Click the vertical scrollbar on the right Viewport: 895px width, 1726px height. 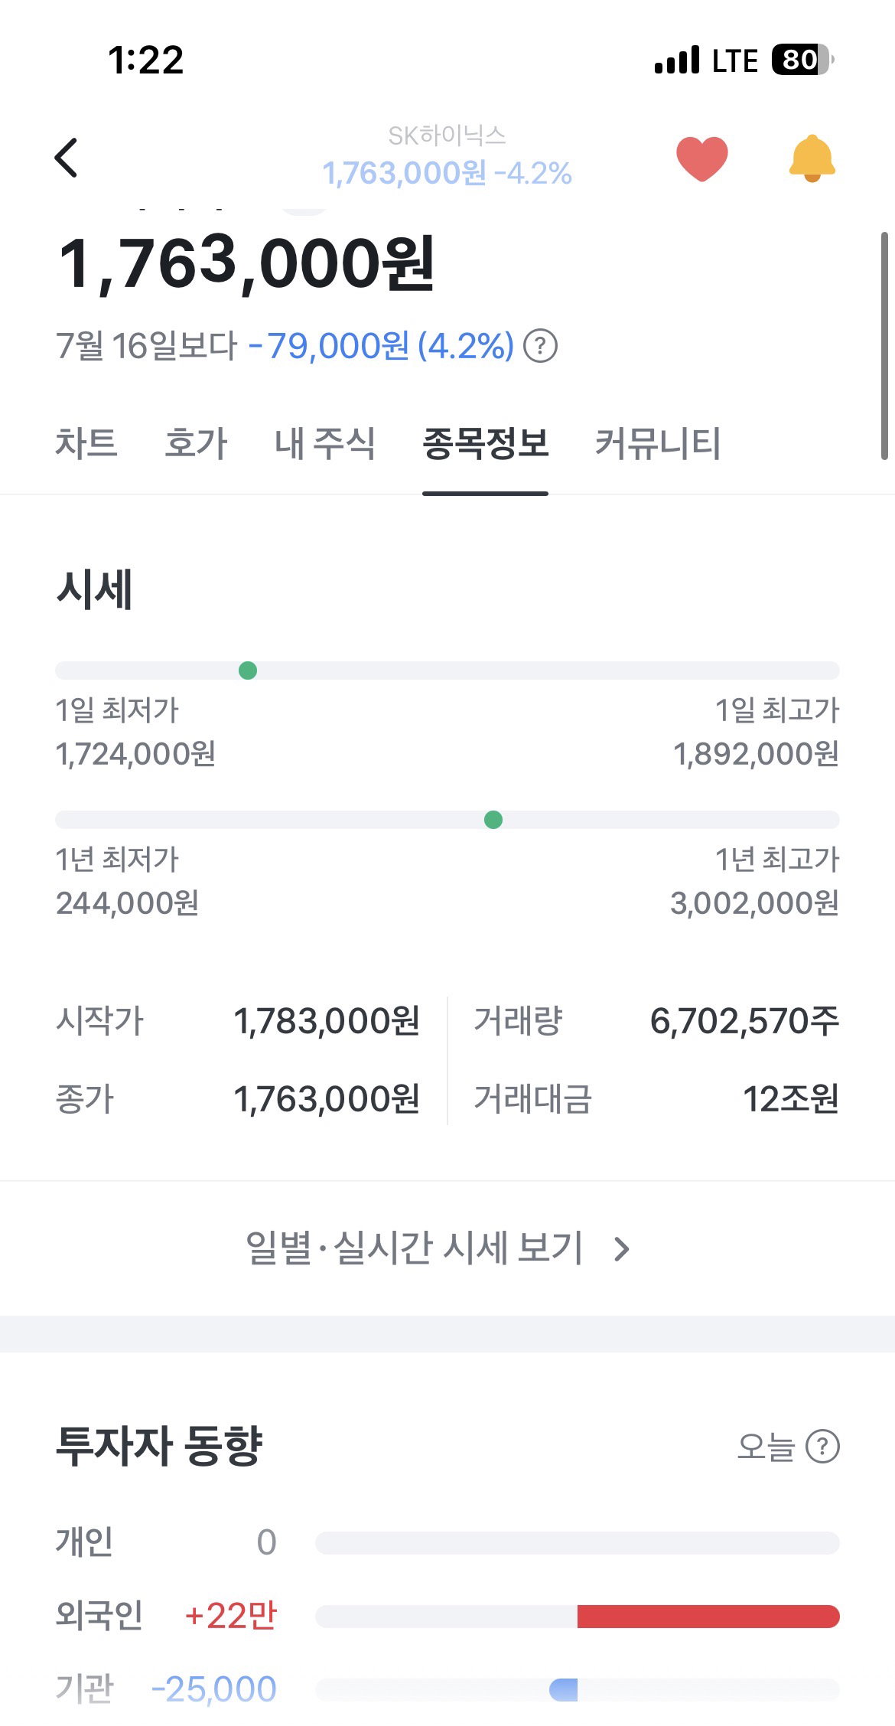tap(884, 345)
